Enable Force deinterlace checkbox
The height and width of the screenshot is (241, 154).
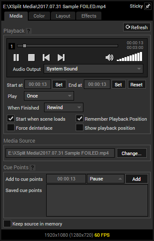click(11, 128)
